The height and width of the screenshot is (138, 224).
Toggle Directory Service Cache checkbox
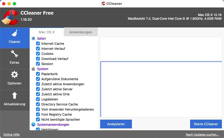click(x=38, y=104)
